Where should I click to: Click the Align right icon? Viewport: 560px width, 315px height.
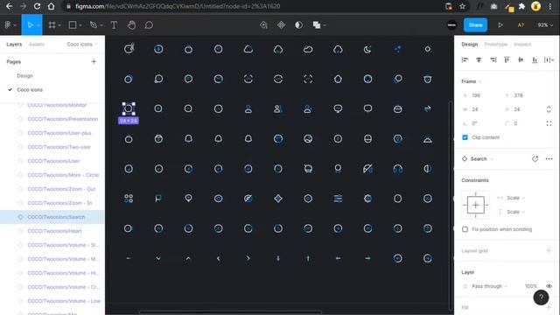pos(493,59)
